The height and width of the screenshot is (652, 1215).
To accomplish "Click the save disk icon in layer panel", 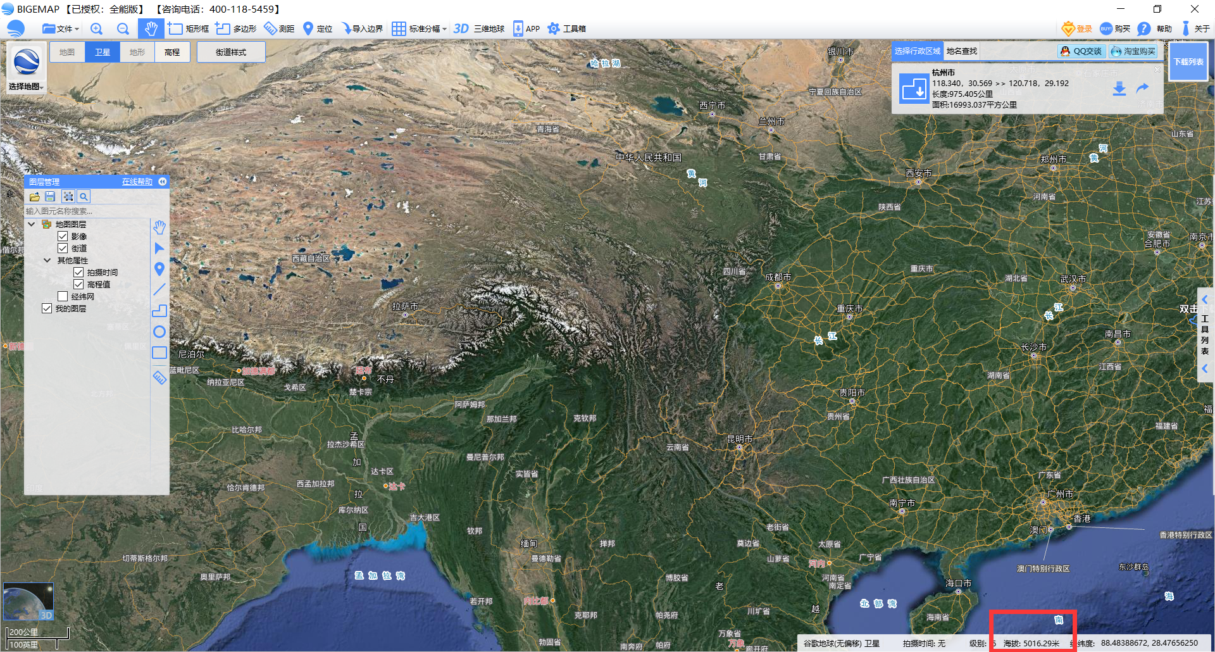I will [50, 196].
